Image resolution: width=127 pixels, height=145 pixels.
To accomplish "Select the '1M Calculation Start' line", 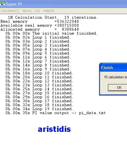I will pos(53,17).
